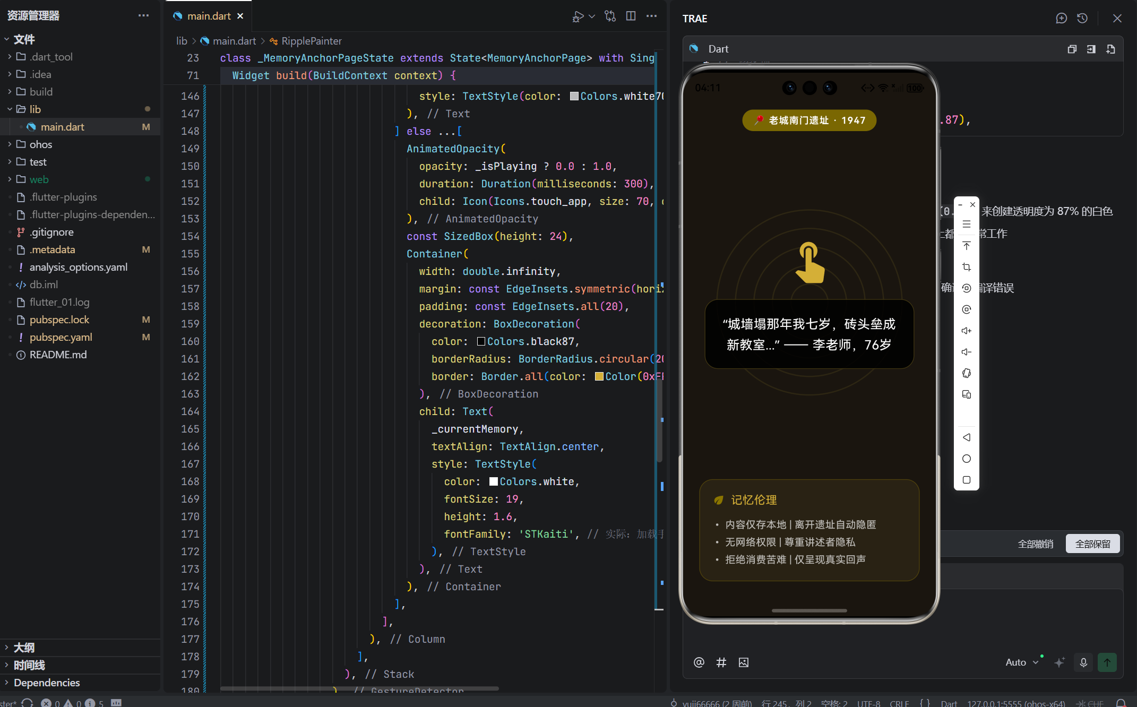
Task: Click the emulator volume up icon
Action: [x=966, y=331]
